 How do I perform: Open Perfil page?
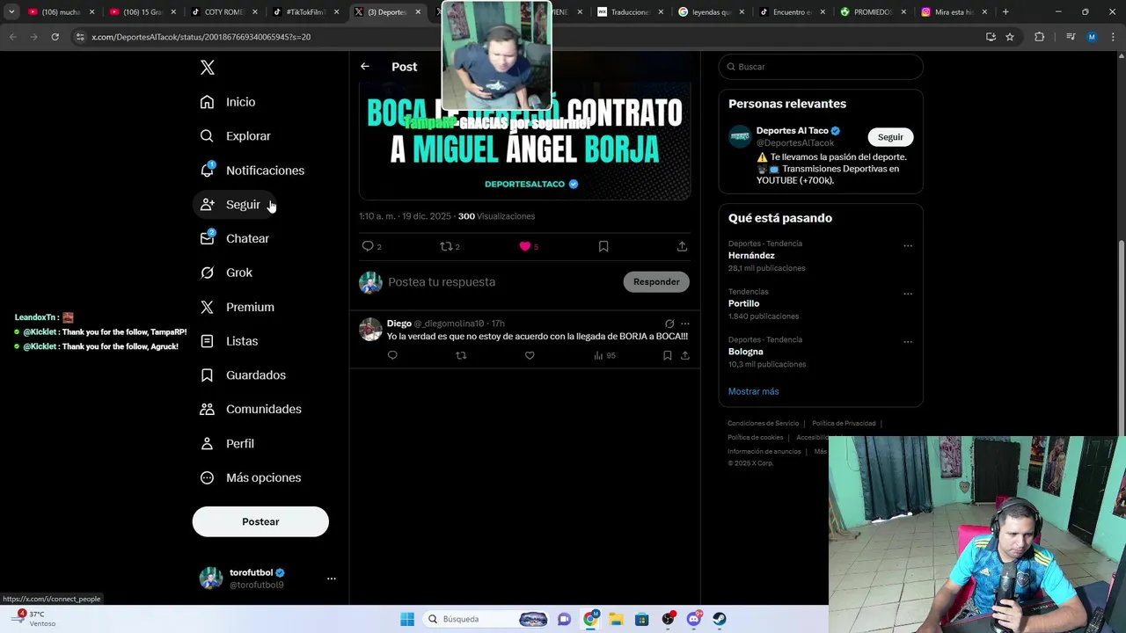pos(227,444)
